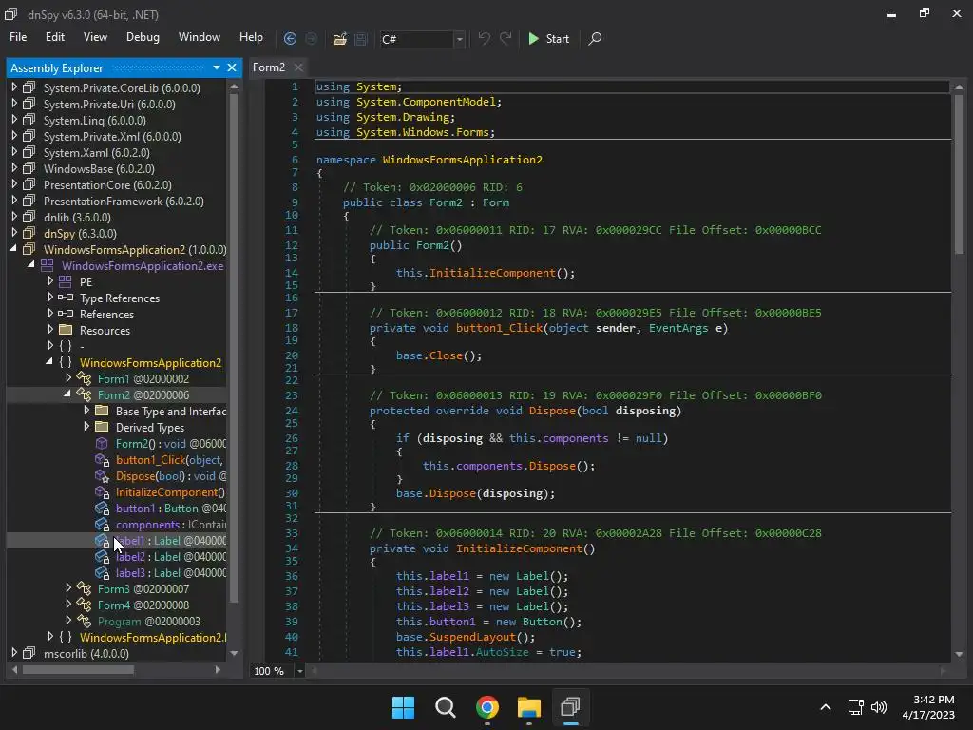Close the Assembly Explorer panel
973x730 pixels.
[233, 67]
